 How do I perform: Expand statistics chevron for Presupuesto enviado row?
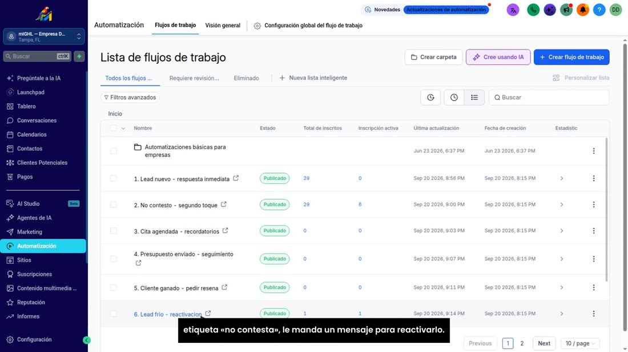tap(562, 259)
